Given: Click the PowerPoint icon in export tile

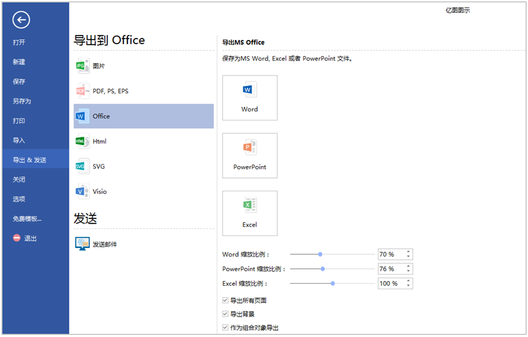Looking at the screenshot, I should pyautogui.click(x=250, y=147).
